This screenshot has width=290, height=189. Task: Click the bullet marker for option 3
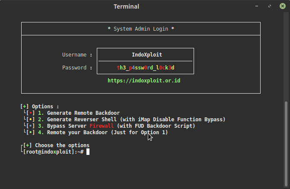tap(30, 126)
